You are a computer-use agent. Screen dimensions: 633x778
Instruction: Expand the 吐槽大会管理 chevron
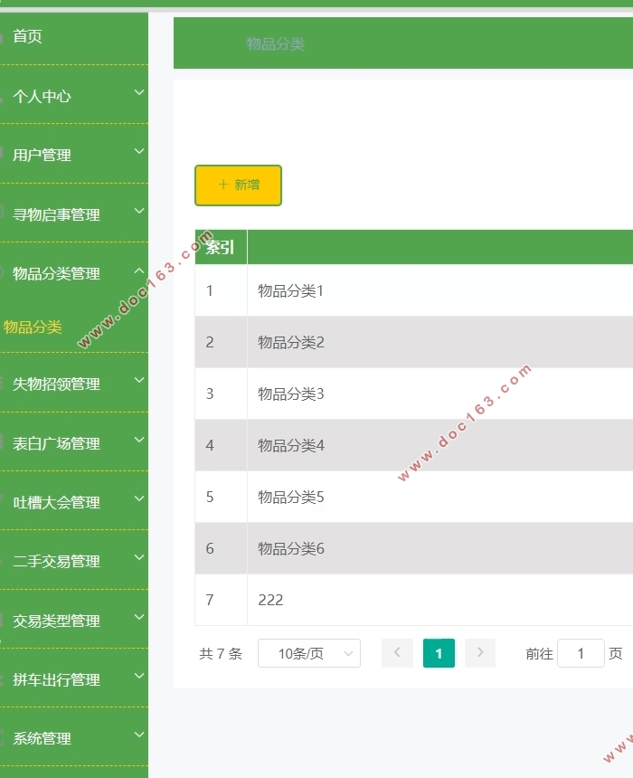[x=139, y=498]
